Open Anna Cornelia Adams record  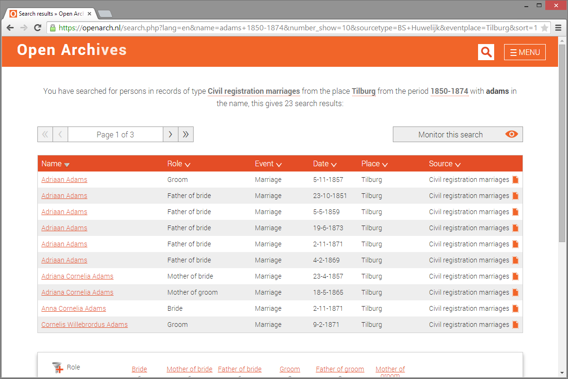pyautogui.click(x=73, y=308)
